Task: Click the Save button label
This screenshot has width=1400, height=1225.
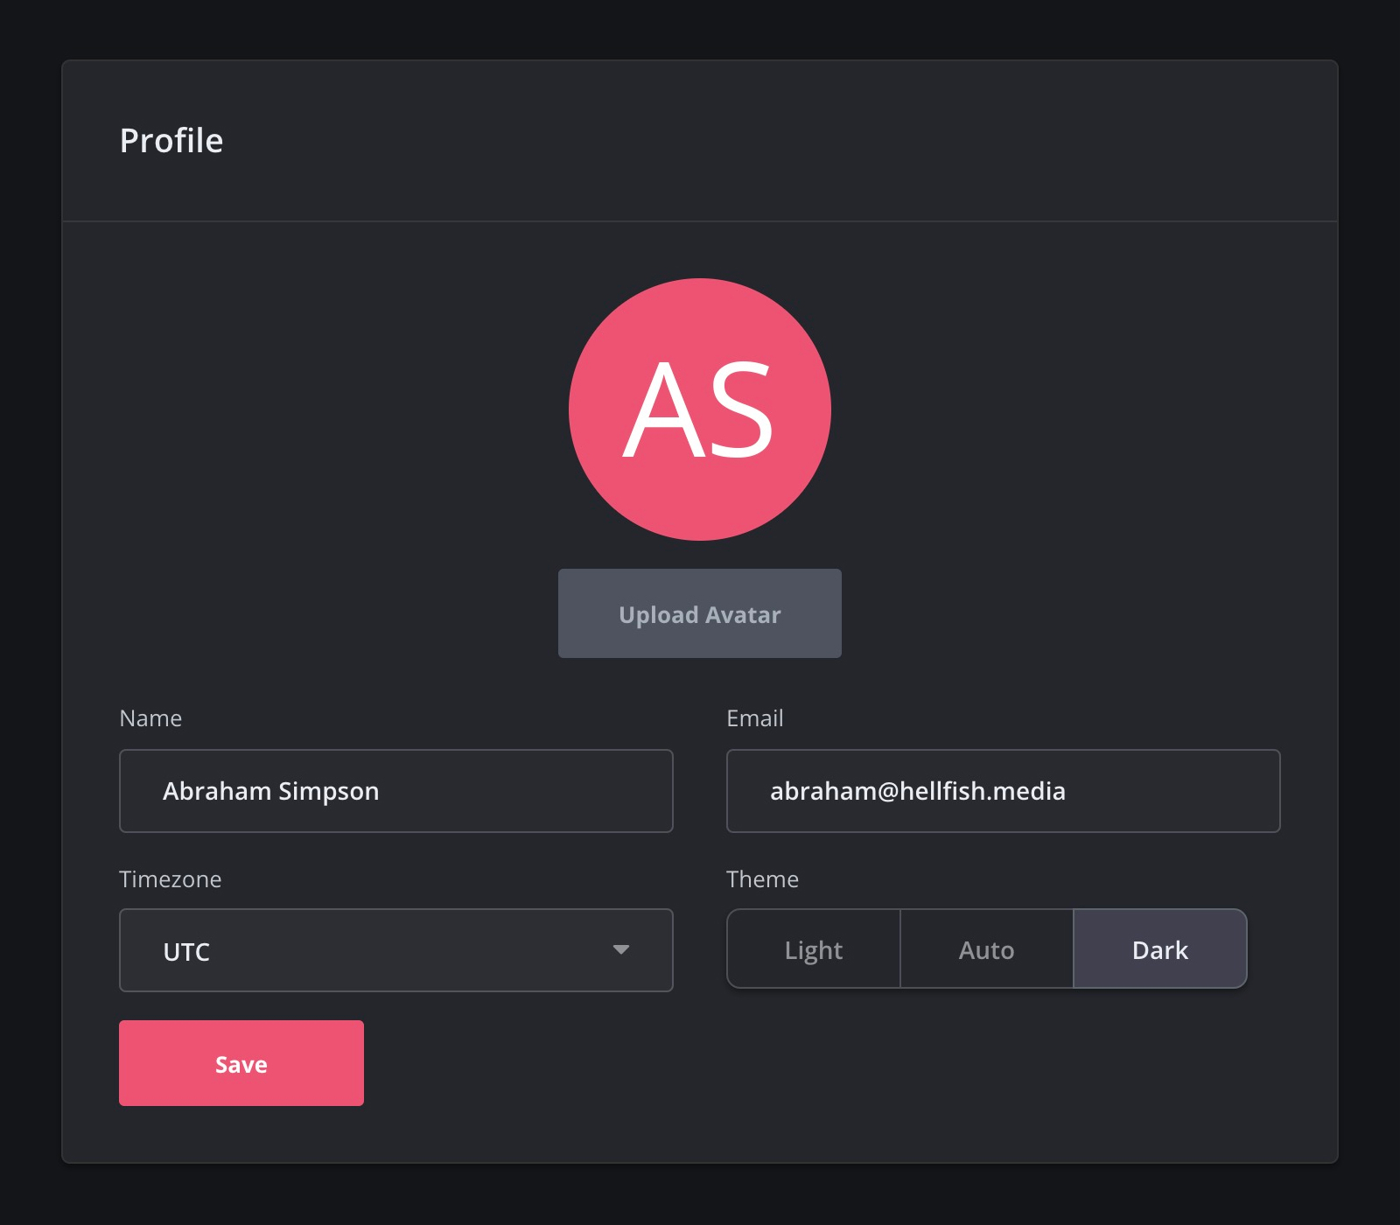Action: coord(241,1064)
